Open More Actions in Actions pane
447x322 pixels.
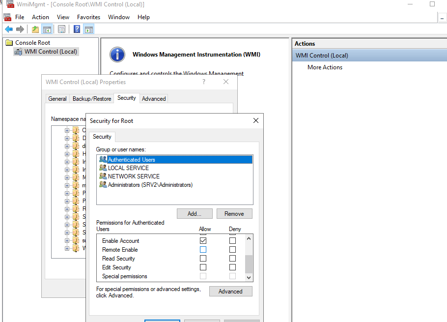tap(325, 67)
